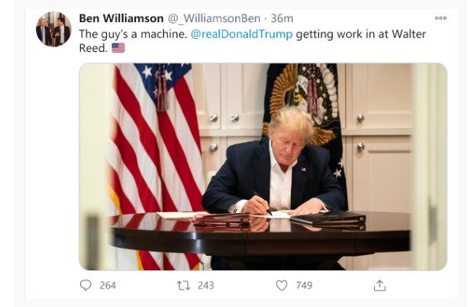View the 264 replies count
Image resolution: width=471 pixels, height=307 pixels.
point(108,286)
